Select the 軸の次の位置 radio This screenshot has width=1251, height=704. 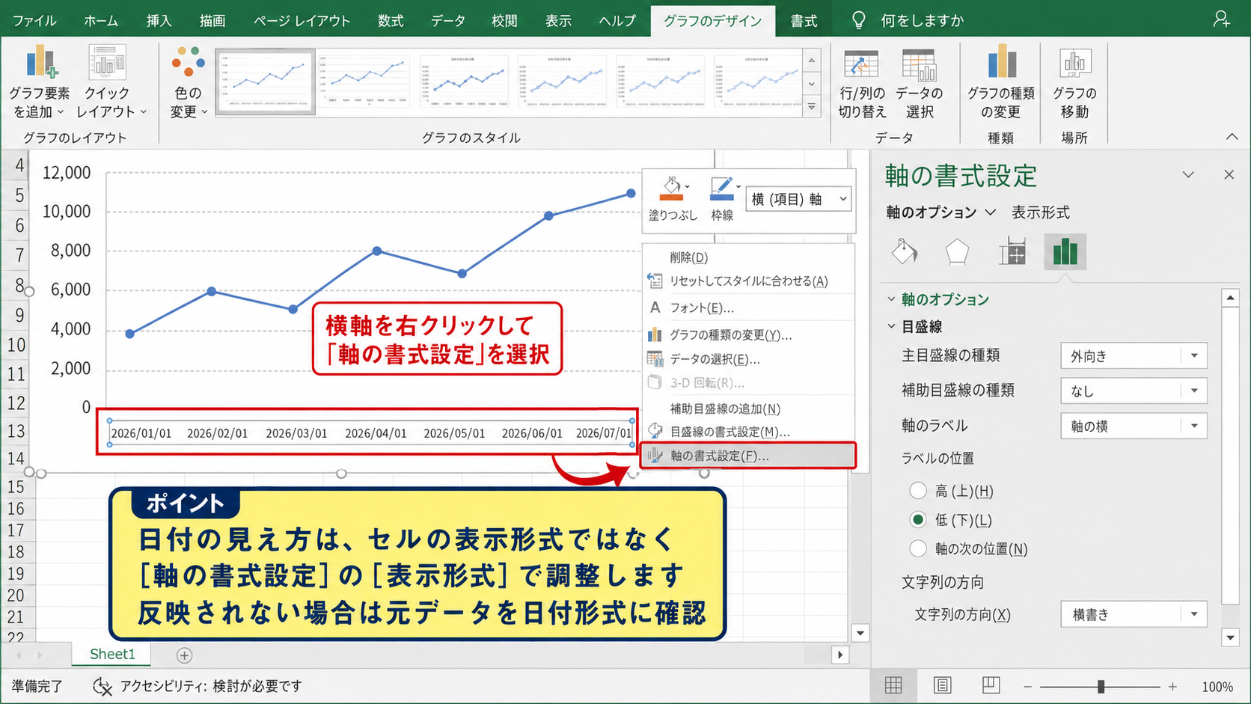click(x=918, y=548)
